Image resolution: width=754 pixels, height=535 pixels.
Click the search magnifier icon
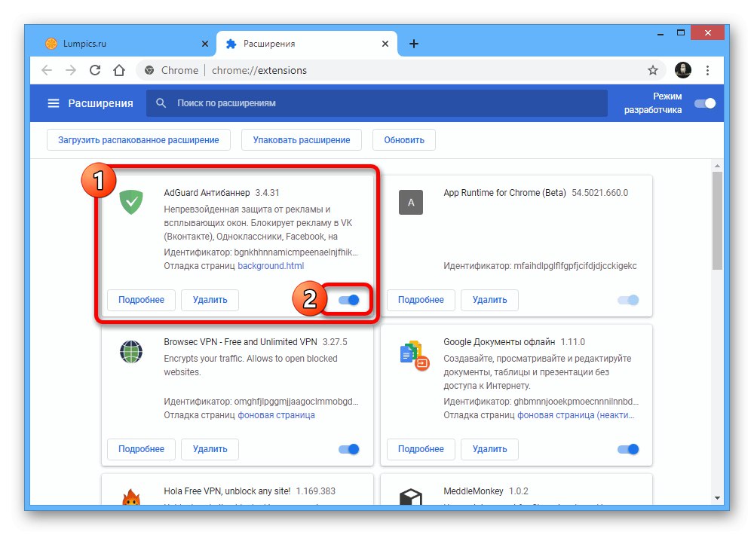[161, 103]
